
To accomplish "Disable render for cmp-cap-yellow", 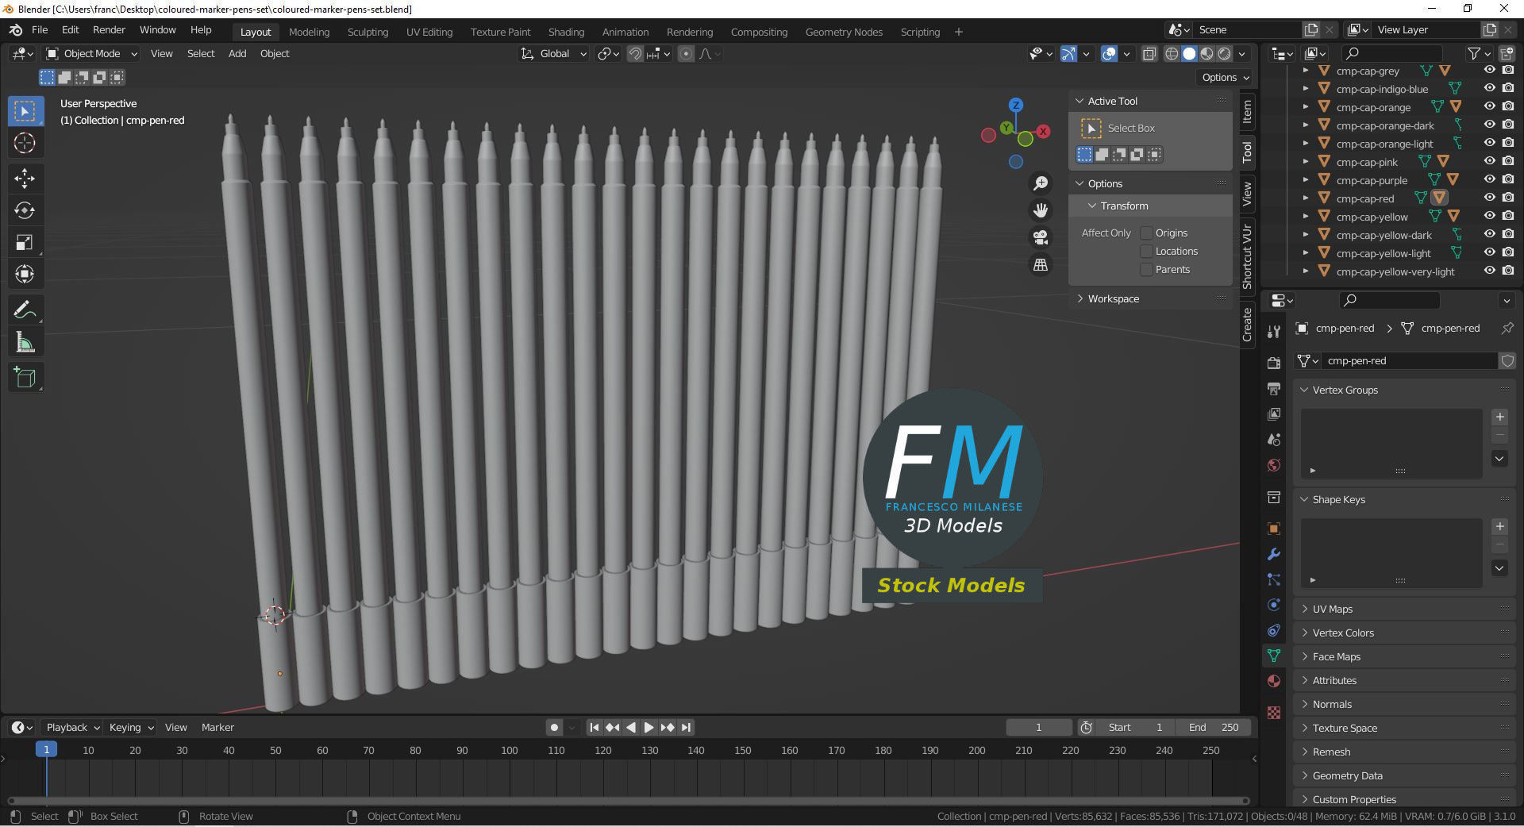I will point(1508,217).
